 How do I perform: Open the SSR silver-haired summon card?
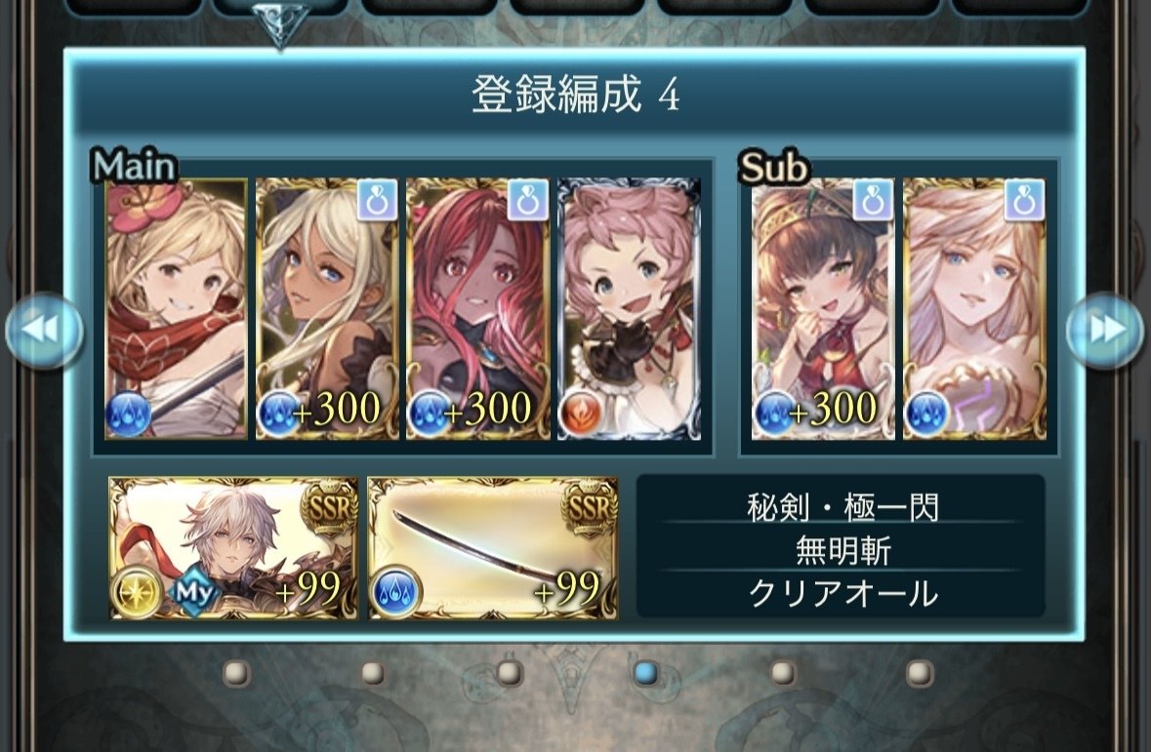(233, 548)
